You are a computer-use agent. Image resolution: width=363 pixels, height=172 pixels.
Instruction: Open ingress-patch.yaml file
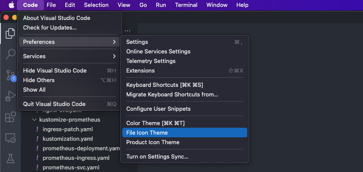[x=67, y=129]
